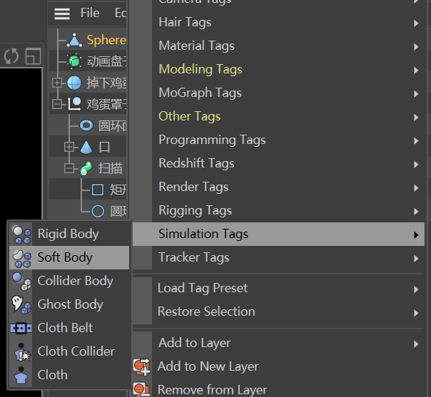Click the Cloth tag shirt icon
This screenshot has width=431, height=397.
pyautogui.click(x=21, y=376)
